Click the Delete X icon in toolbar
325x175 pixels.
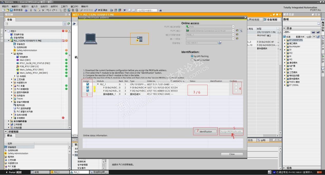(43, 10)
